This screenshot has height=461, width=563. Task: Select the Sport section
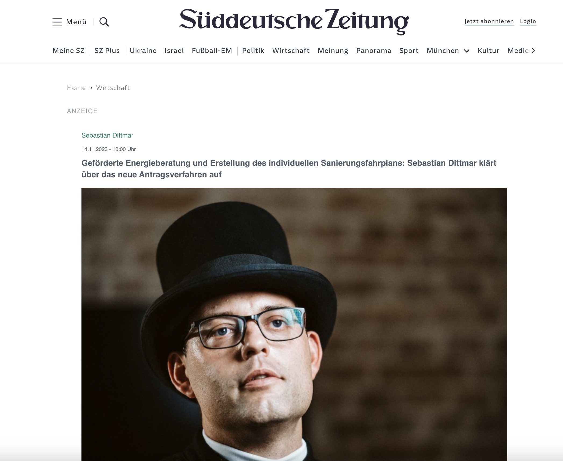coord(409,51)
